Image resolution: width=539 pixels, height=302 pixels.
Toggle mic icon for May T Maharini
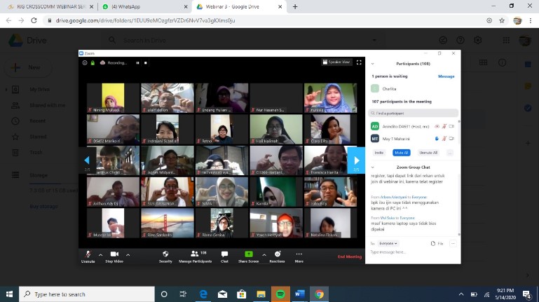pos(444,139)
